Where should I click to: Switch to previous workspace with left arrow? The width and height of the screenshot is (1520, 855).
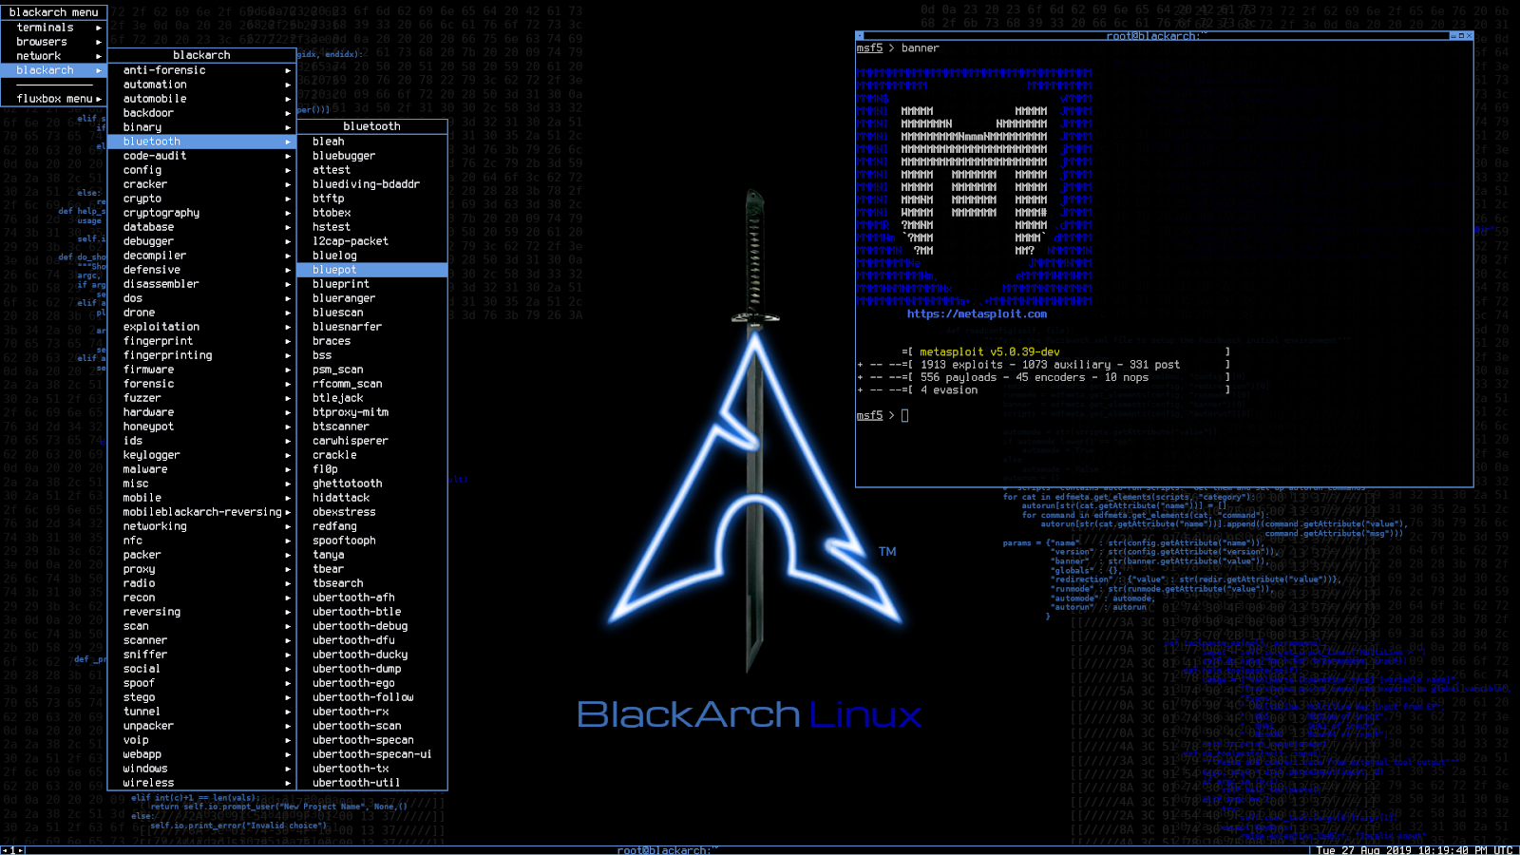click(x=5, y=850)
